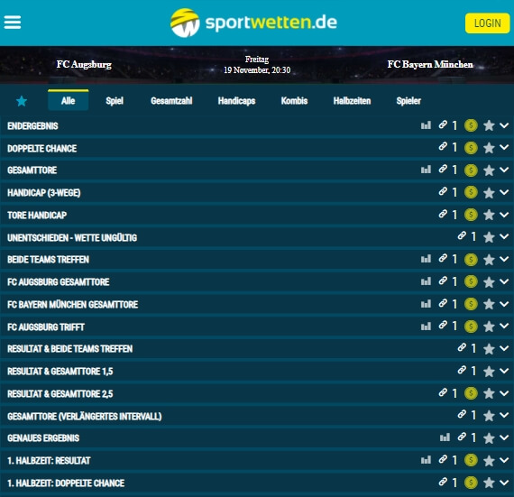Click the FC Augsburg team name
Screen dimensions: 514x497
point(84,65)
